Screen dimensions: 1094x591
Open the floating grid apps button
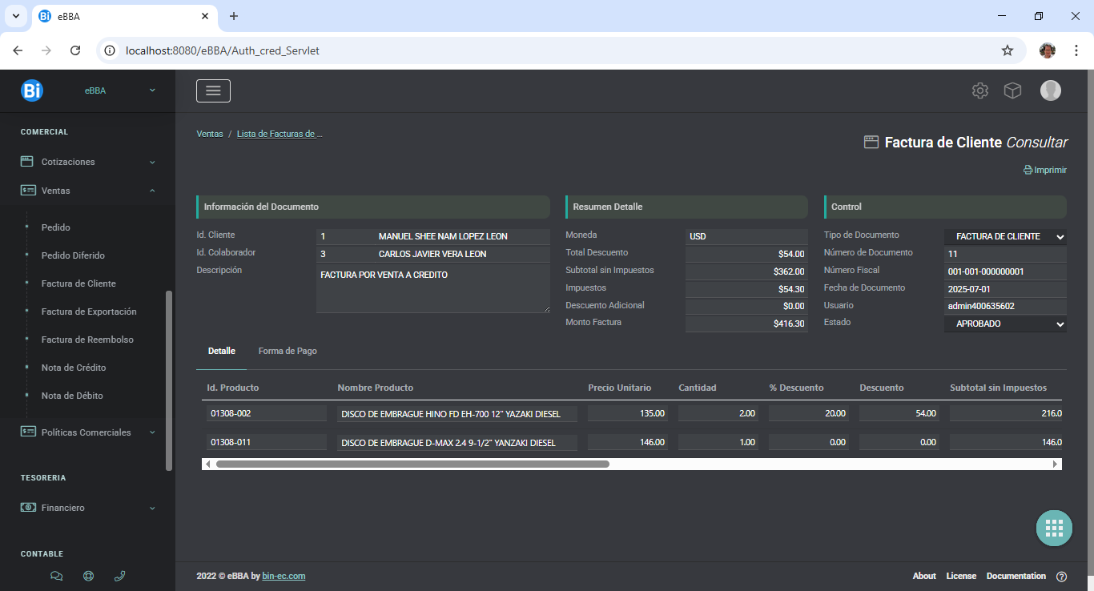[1054, 528]
